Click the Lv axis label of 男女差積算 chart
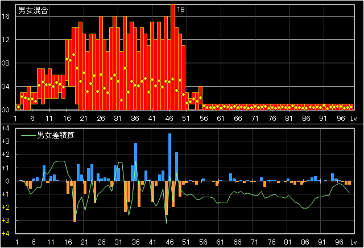This screenshot has height=248, width=364. (x=354, y=242)
